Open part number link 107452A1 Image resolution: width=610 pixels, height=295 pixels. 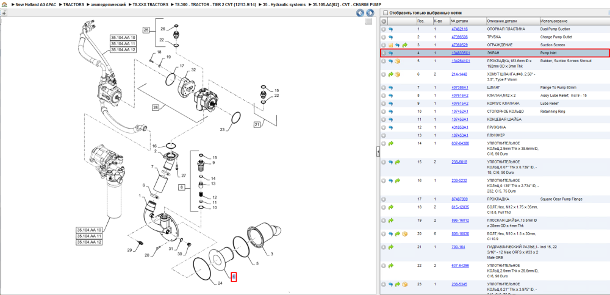tap(460, 112)
